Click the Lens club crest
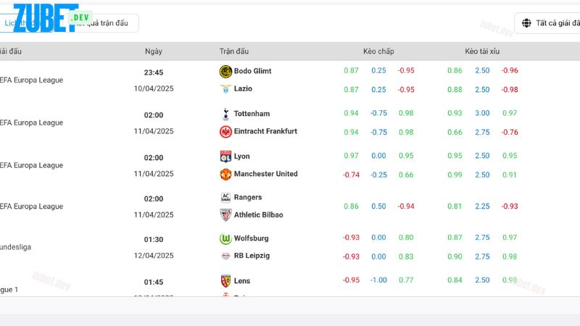Screen dimensions: 580x326 [225, 281]
